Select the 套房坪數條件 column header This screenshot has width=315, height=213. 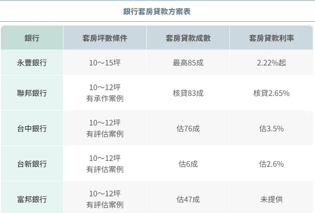pyautogui.click(x=105, y=38)
